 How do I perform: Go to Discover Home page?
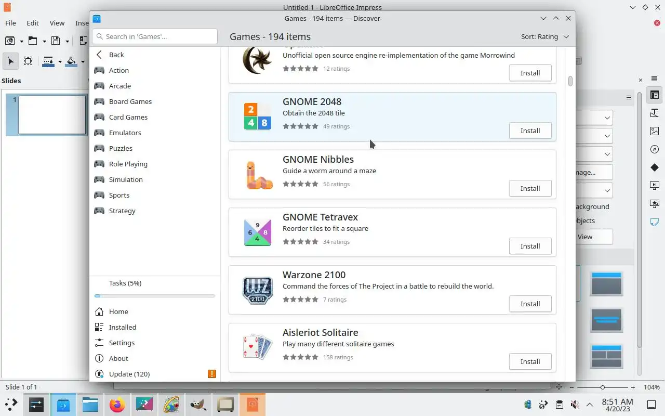point(155,311)
